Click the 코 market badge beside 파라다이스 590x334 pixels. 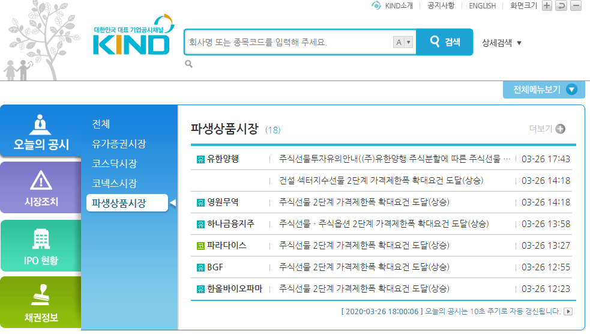(200, 246)
